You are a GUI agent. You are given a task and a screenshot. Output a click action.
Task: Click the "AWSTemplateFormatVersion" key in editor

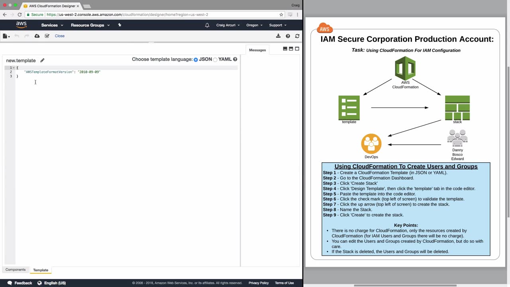(x=49, y=72)
